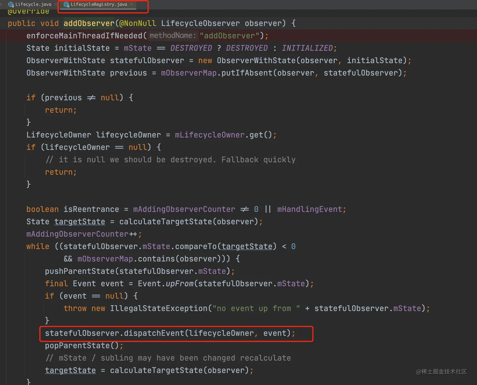Click the boolean keyword
477x385 pixels.
(43, 209)
